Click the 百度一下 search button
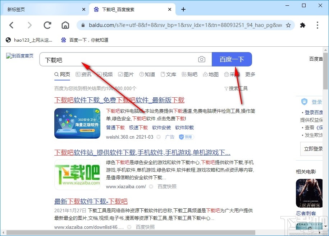This screenshot has width=329, height=236. click(232, 59)
